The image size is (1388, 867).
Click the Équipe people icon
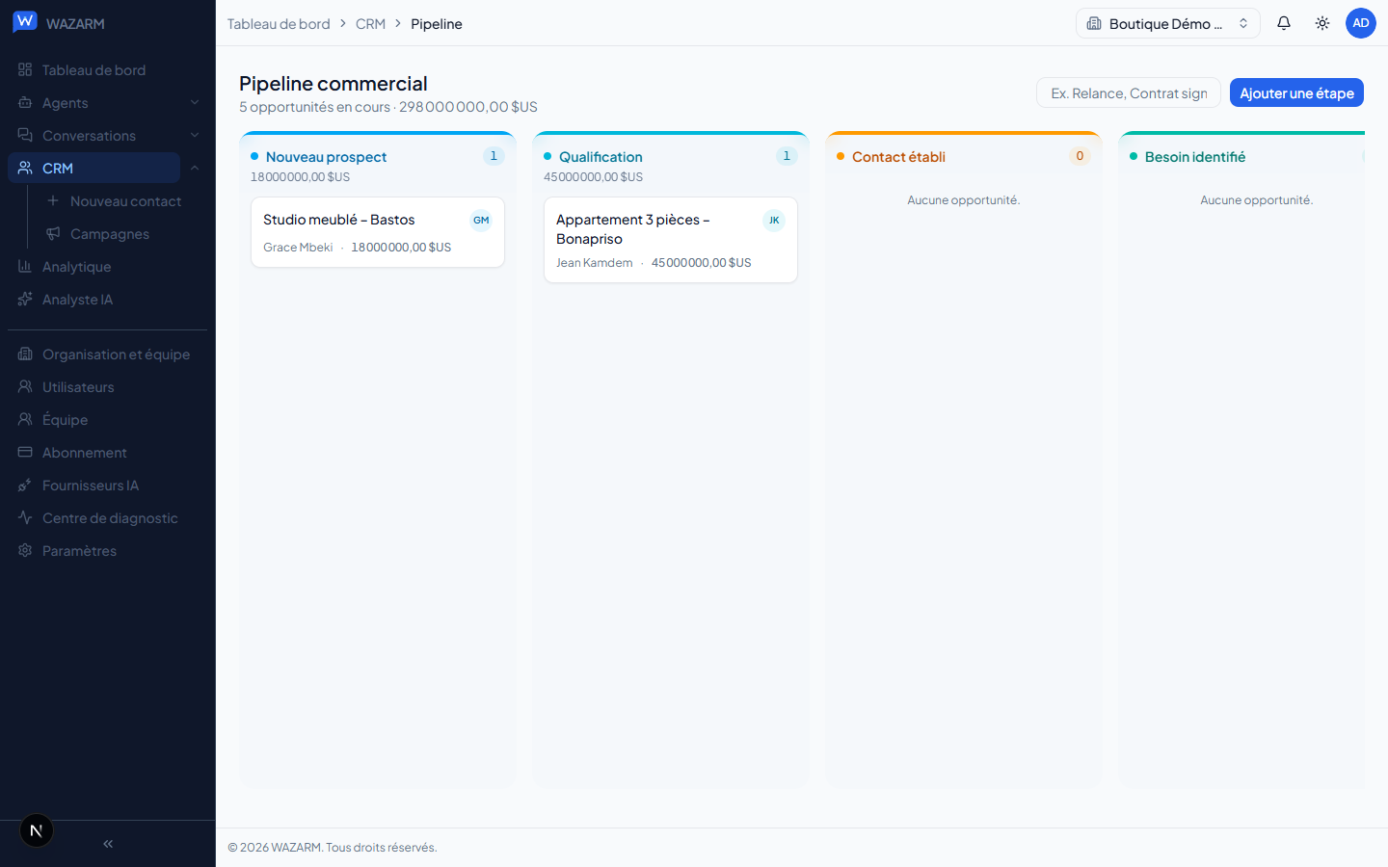point(25,419)
